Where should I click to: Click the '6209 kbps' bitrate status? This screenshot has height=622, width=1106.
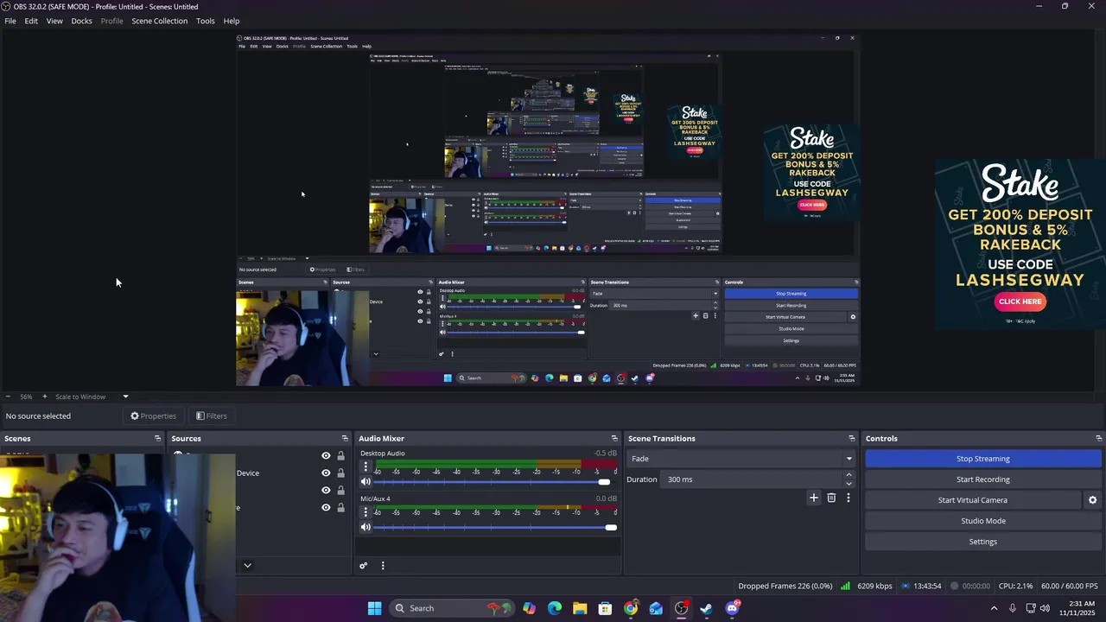click(x=874, y=586)
